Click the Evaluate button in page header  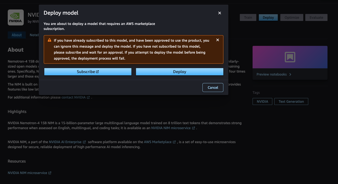pyautogui.click(x=316, y=17)
